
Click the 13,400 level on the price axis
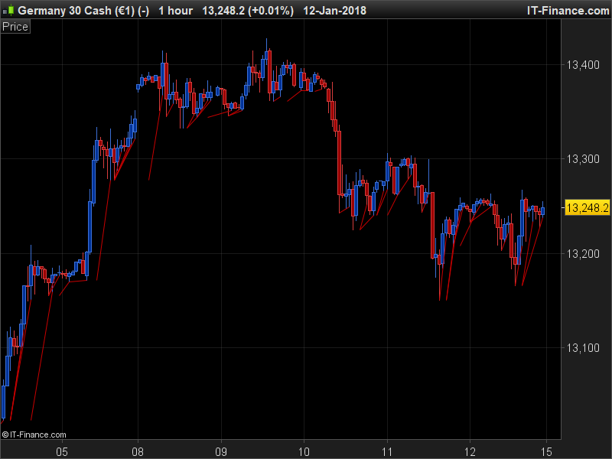[x=583, y=66]
